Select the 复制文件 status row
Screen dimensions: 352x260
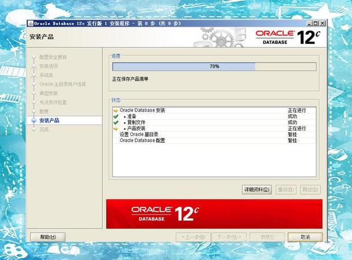coord(214,122)
